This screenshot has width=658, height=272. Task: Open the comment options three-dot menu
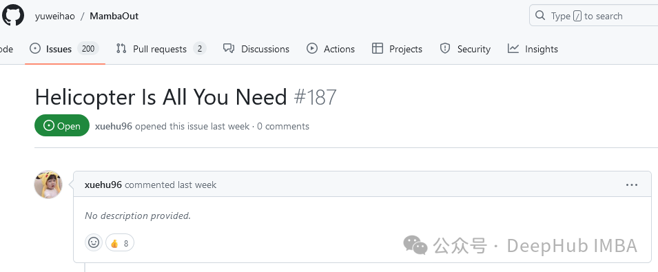coord(632,185)
